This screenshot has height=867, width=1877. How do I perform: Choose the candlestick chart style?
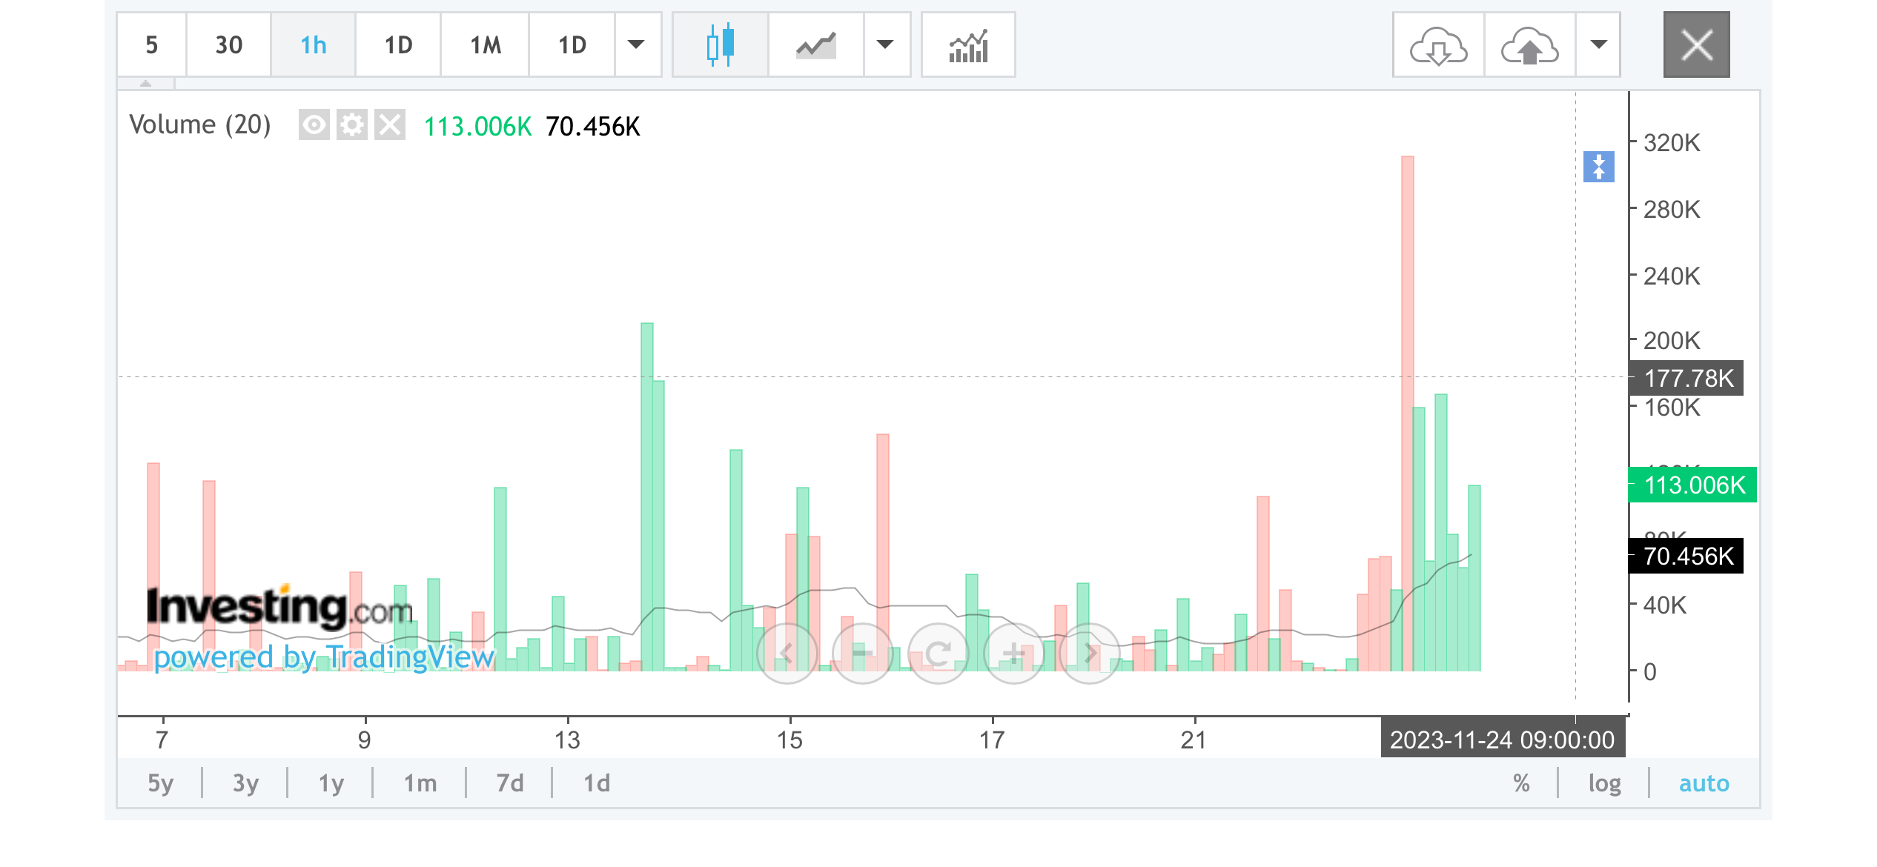coord(720,45)
